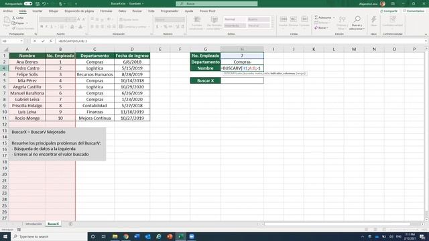The width and height of the screenshot is (429, 241).
Task: Open File Explorer from taskbar
Action: [x=115, y=236]
